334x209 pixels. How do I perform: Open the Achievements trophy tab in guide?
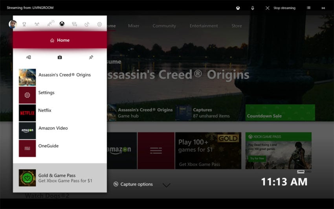(x=24, y=24)
